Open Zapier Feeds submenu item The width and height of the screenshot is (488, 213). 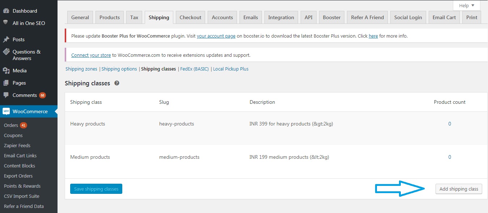[17, 145]
